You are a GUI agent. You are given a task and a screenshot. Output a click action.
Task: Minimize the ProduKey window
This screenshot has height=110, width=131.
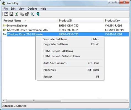[111, 2]
